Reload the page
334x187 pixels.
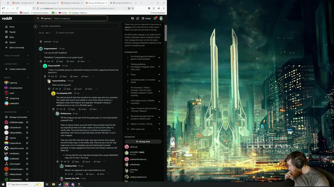(17, 8)
